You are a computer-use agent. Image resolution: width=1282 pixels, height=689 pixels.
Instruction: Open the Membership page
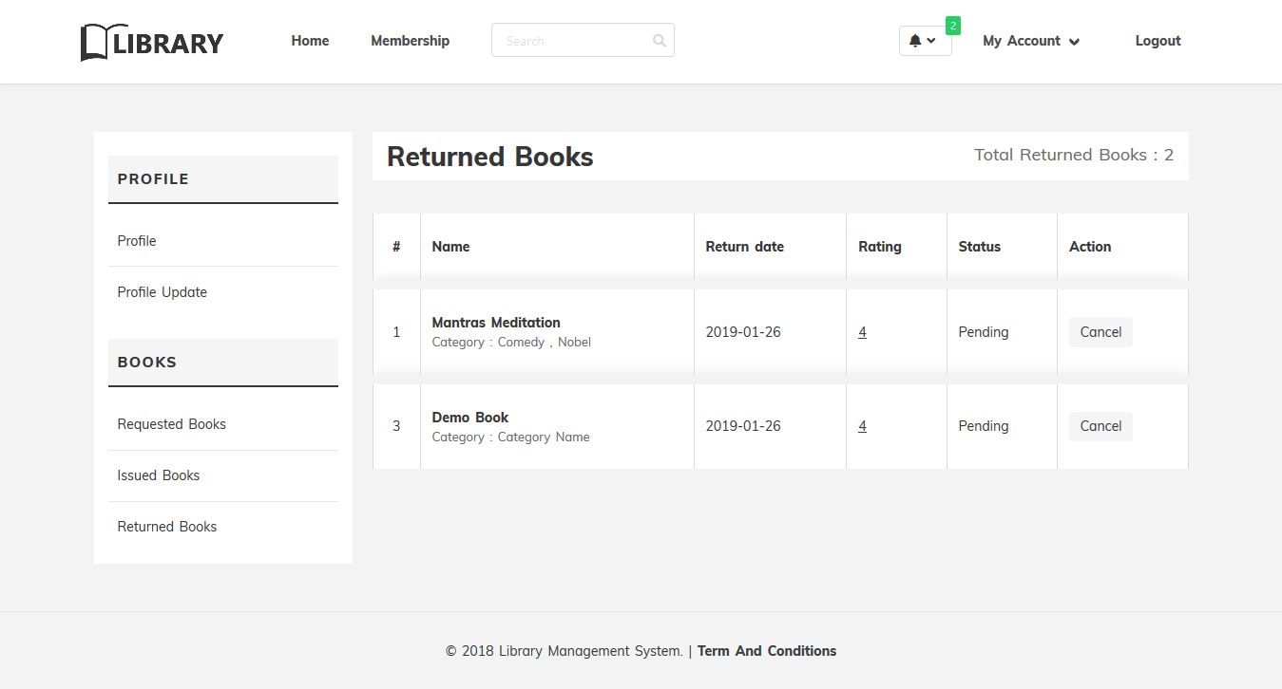click(x=410, y=41)
